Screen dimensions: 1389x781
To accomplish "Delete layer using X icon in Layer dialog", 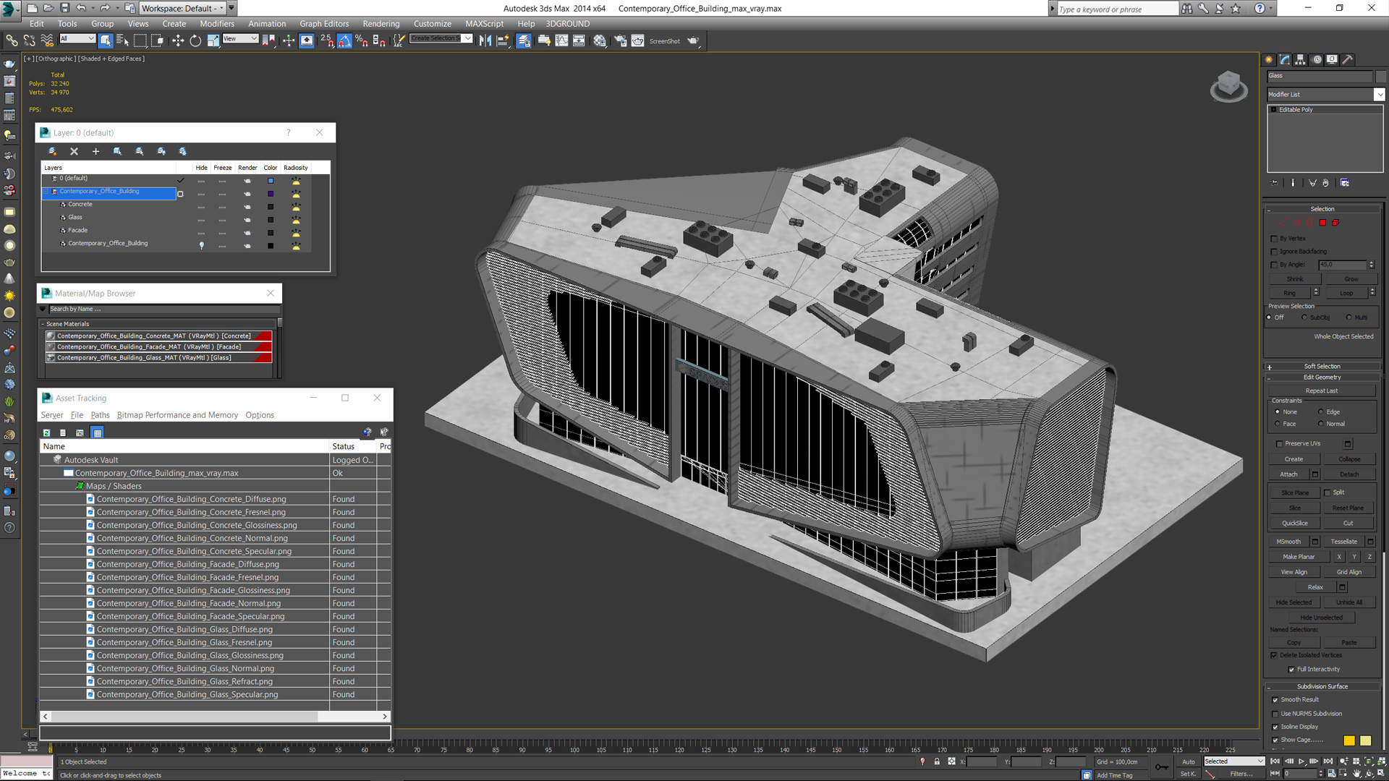I will pos(74,151).
